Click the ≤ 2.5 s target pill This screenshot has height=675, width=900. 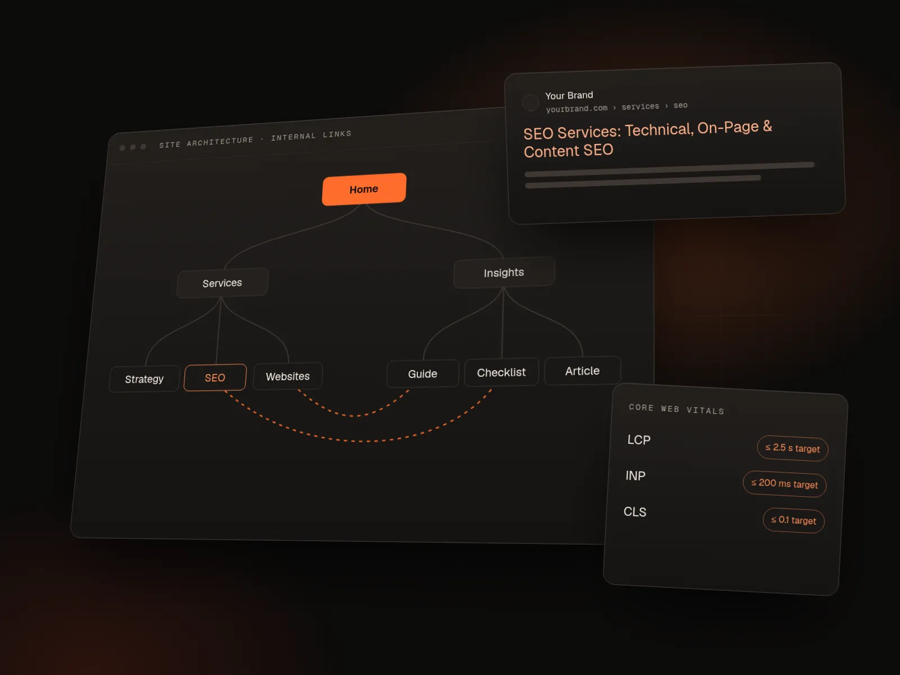[x=793, y=448]
